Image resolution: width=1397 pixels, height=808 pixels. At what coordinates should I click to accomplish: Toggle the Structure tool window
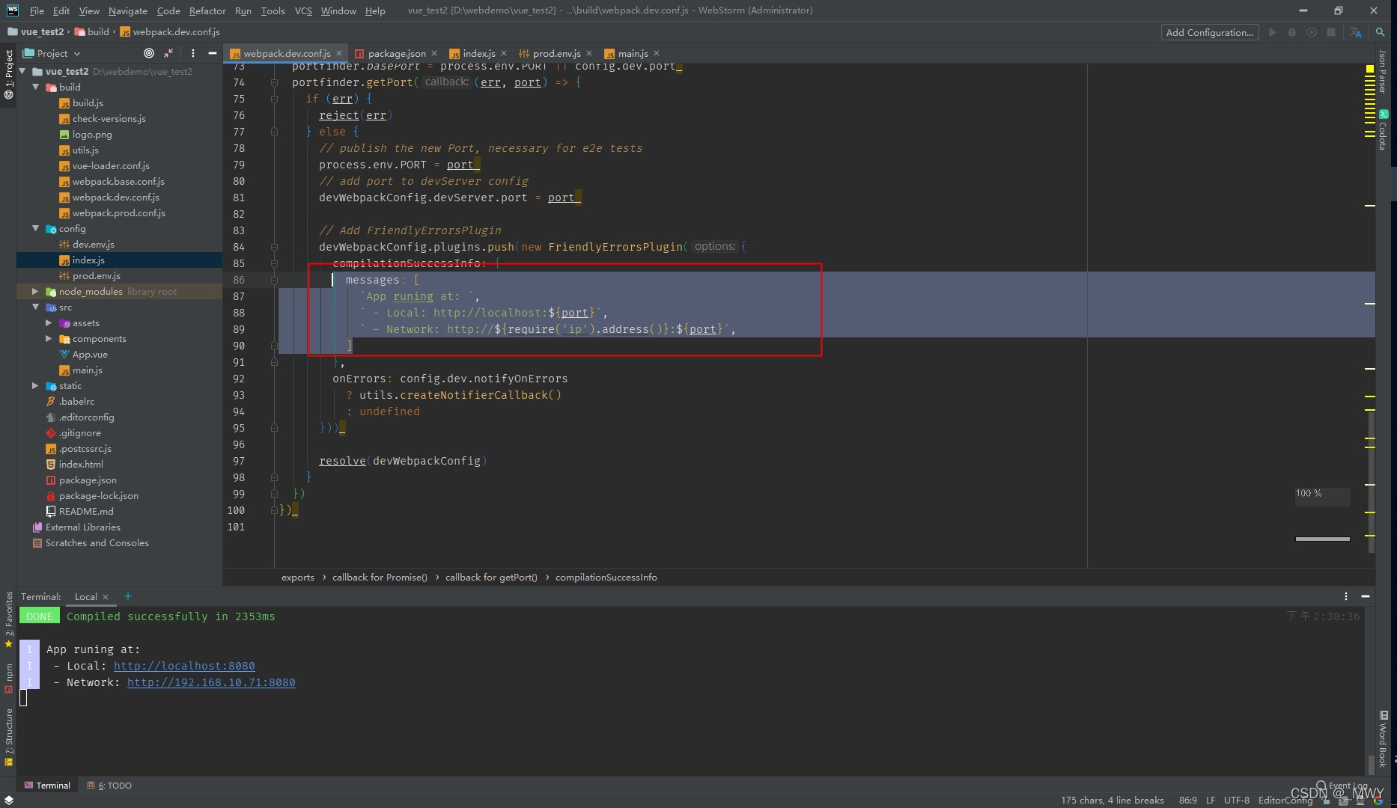tap(8, 729)
